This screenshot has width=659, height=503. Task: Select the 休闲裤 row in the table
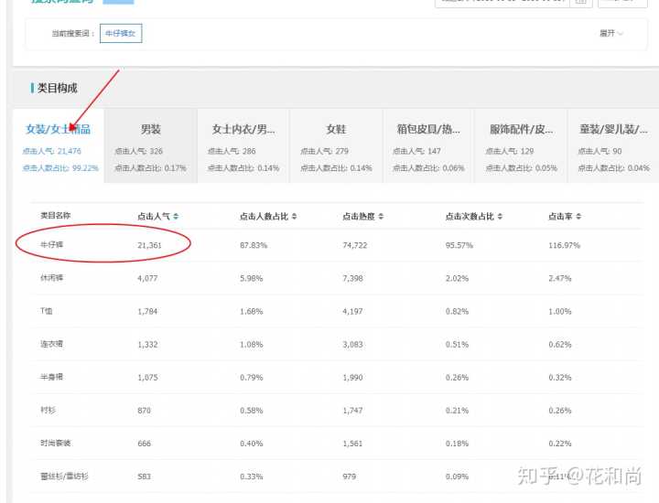(50, 279)
